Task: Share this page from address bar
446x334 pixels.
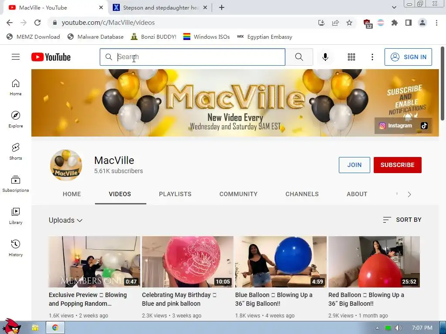Action: click(335, 23)
